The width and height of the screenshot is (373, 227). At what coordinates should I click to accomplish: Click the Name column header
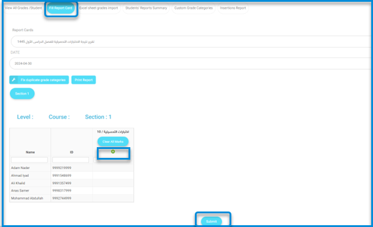tap(30, 153)
